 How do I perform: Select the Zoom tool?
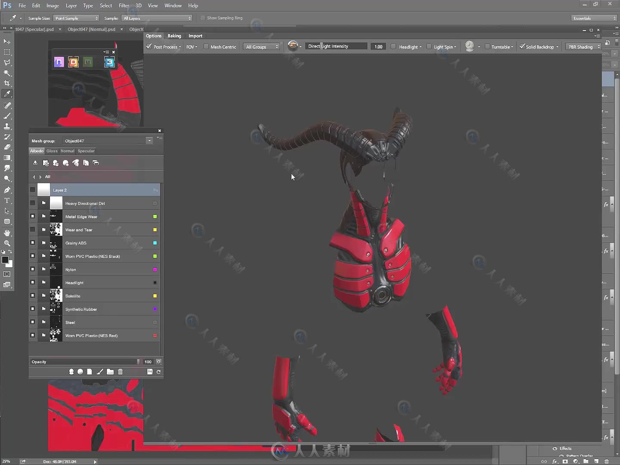(7, 243)
